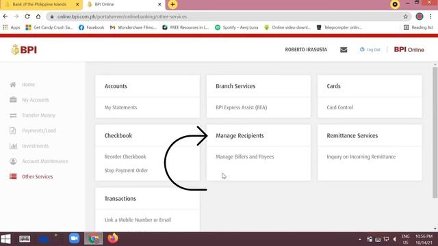Click the Other Services list icon
The height and width of the screenshot is (246, 438).
tap(13, 176)
